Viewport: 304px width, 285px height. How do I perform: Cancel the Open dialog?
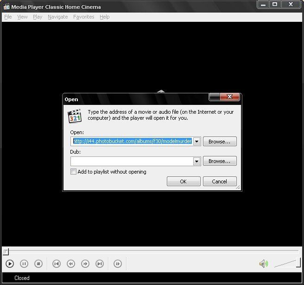point(220,181)
